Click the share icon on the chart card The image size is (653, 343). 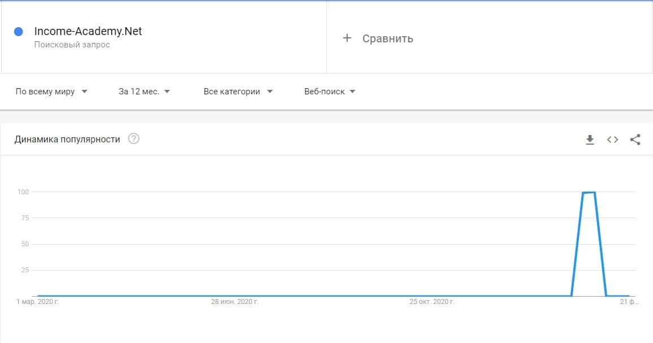click(x=635, y=140)
